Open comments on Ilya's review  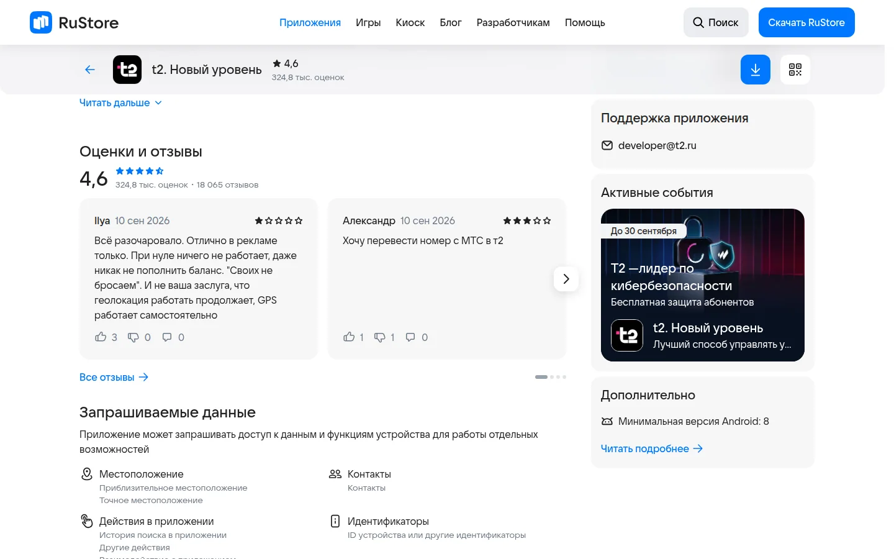click(167, 337)
